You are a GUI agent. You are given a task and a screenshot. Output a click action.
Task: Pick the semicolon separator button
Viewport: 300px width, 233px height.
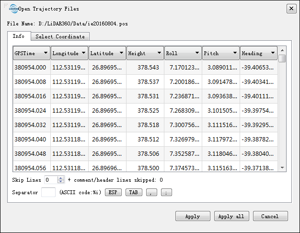click(166, 193)
